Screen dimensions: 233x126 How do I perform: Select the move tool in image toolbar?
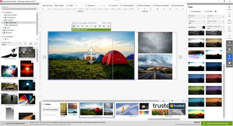[73, 26]
